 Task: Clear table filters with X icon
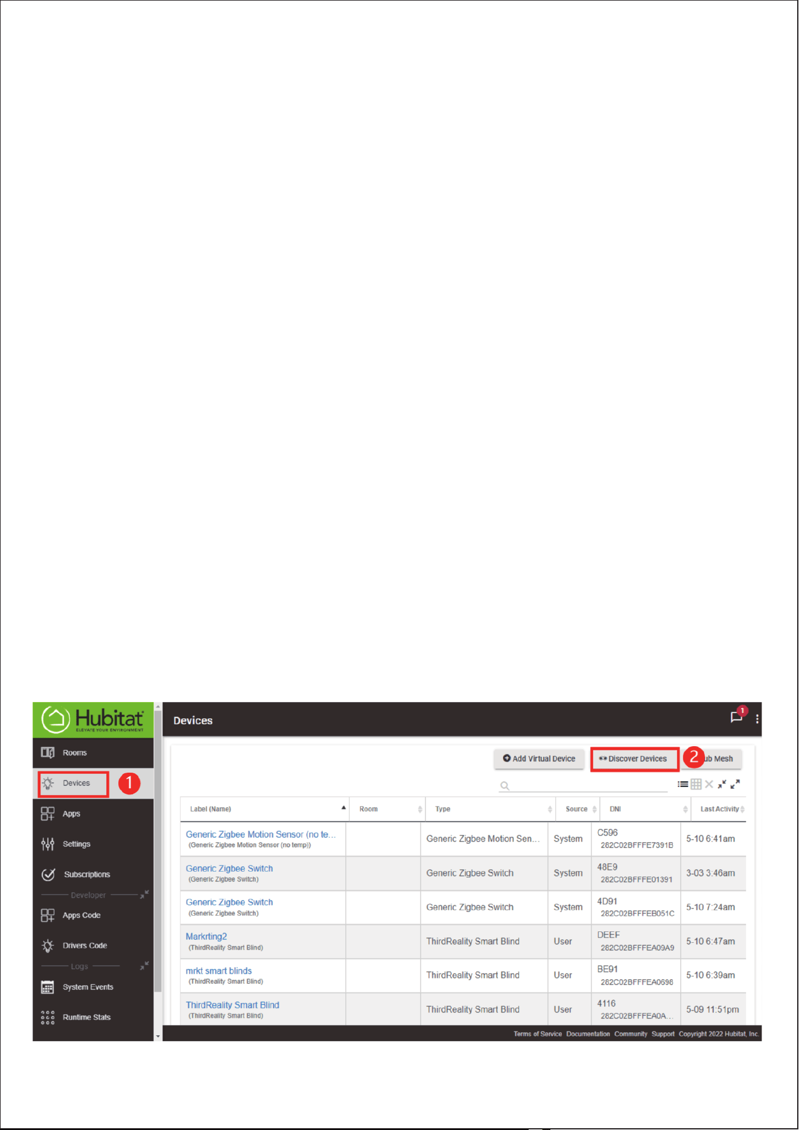coord(709,784)
